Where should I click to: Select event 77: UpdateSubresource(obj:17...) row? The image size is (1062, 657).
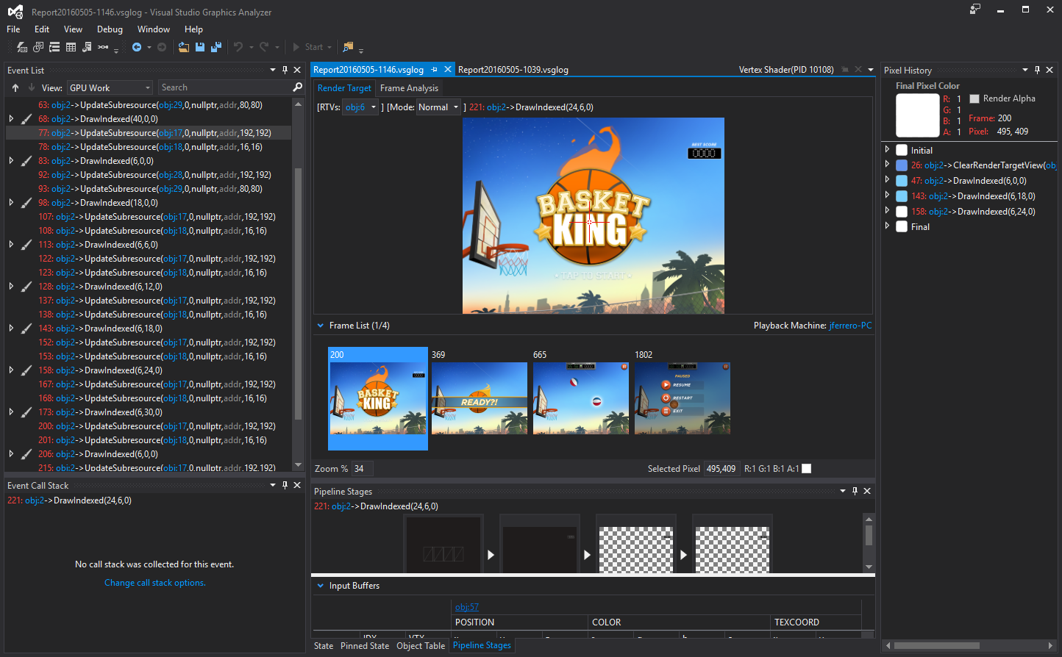149,133
